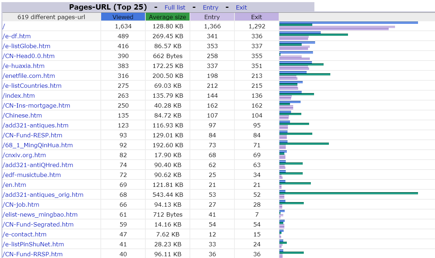Viewport: 435px width, 258px height.
Task: Select the viewed value 416
Action: [123, 46]
